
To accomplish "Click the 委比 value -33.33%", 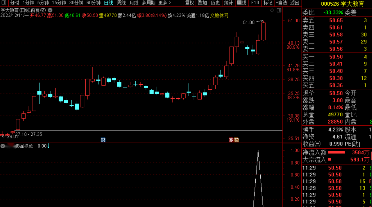I will [x=333, y=13].
